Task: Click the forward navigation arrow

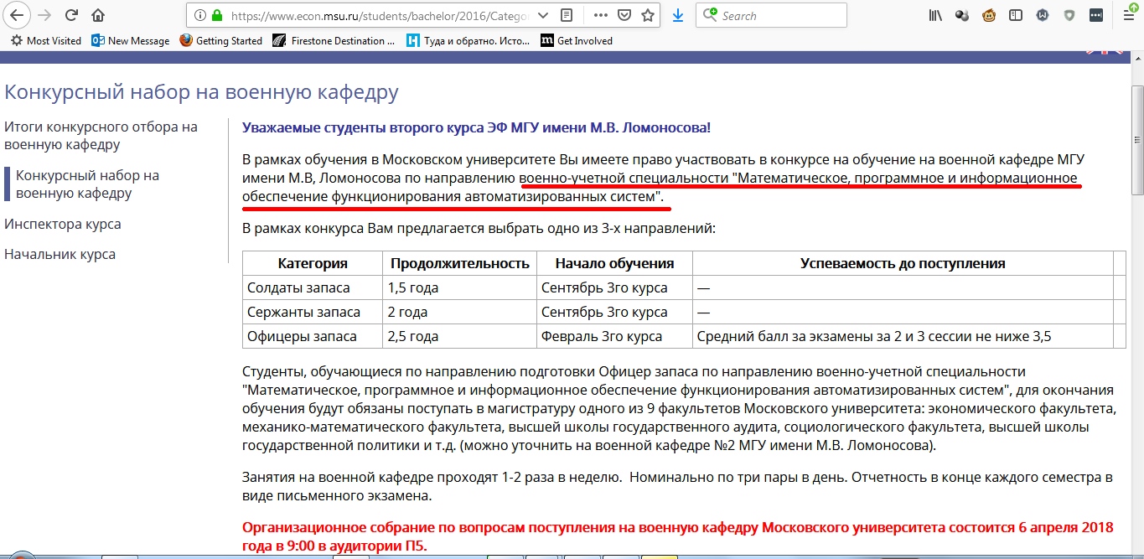Action: 45,15
